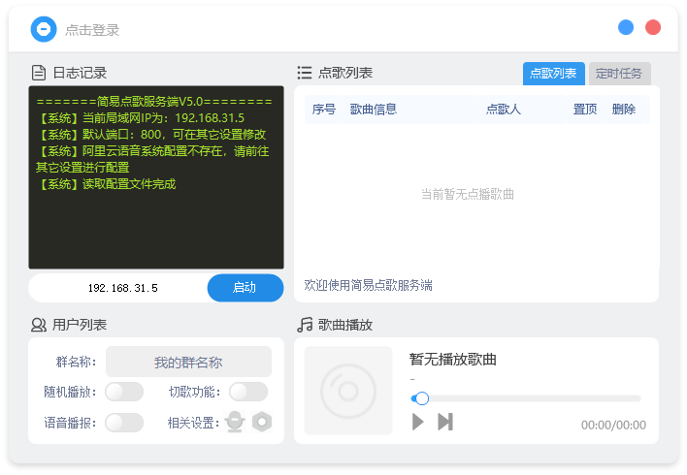Click the 点击登录 login text
The image size is (687, 475).
(x=92, y=30)
